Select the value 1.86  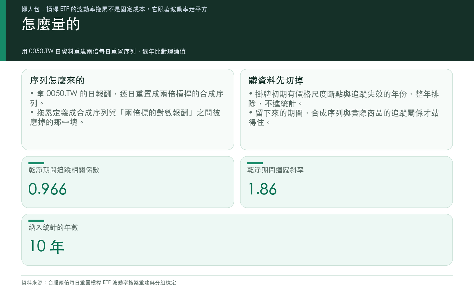262,189
